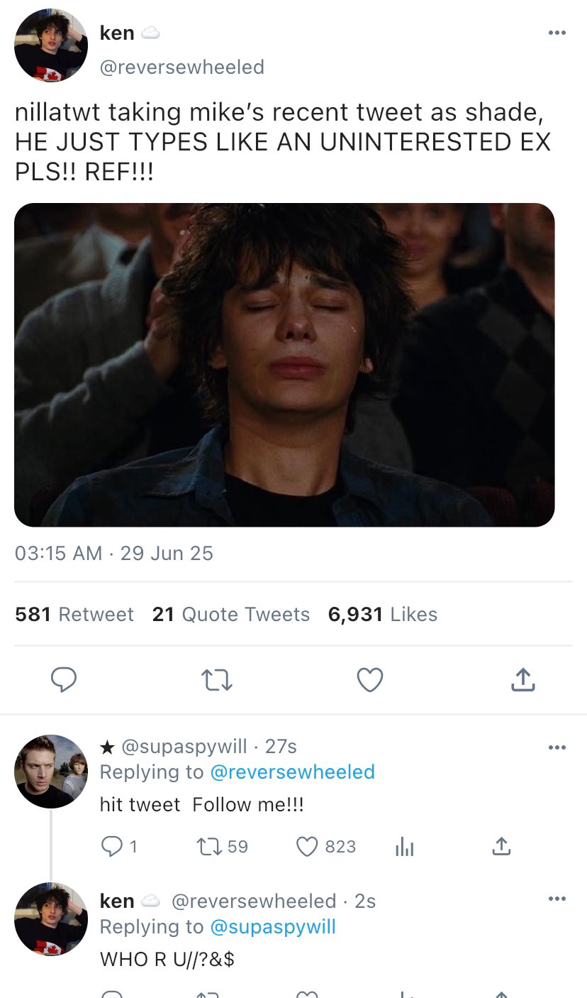Screen dimensions: 587x998
Task: Open ken's profile picture at top
Action: [x=51, y=45]
